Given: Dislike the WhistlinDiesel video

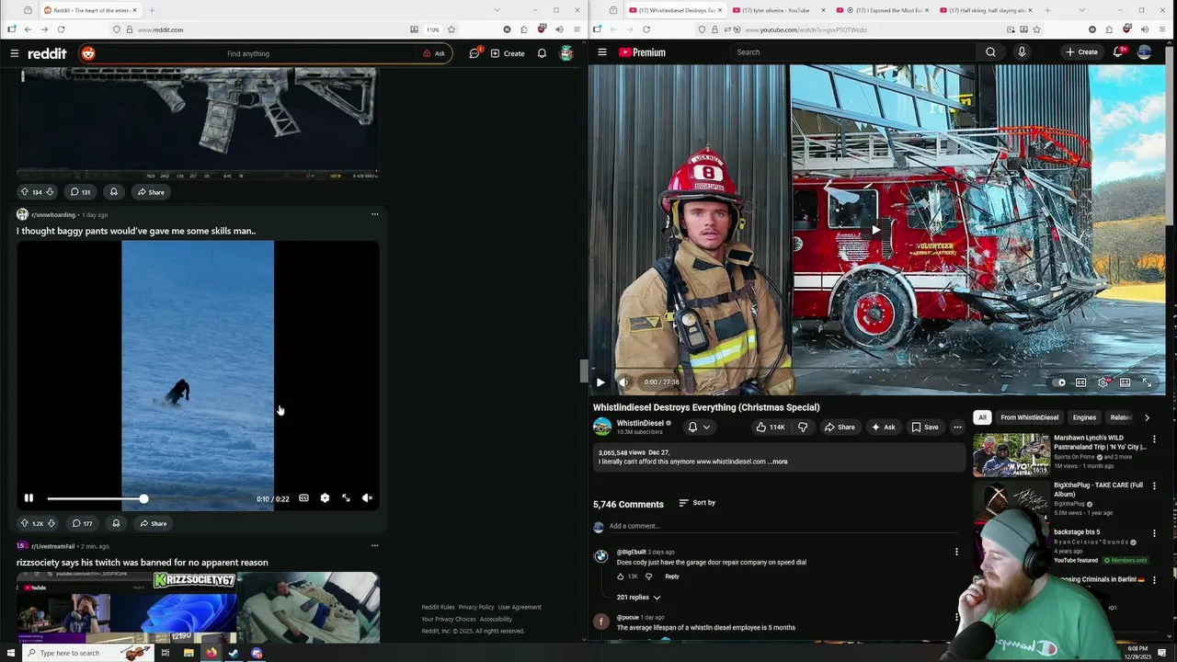Looking at the screenshot, I should [x=802, y=427].
